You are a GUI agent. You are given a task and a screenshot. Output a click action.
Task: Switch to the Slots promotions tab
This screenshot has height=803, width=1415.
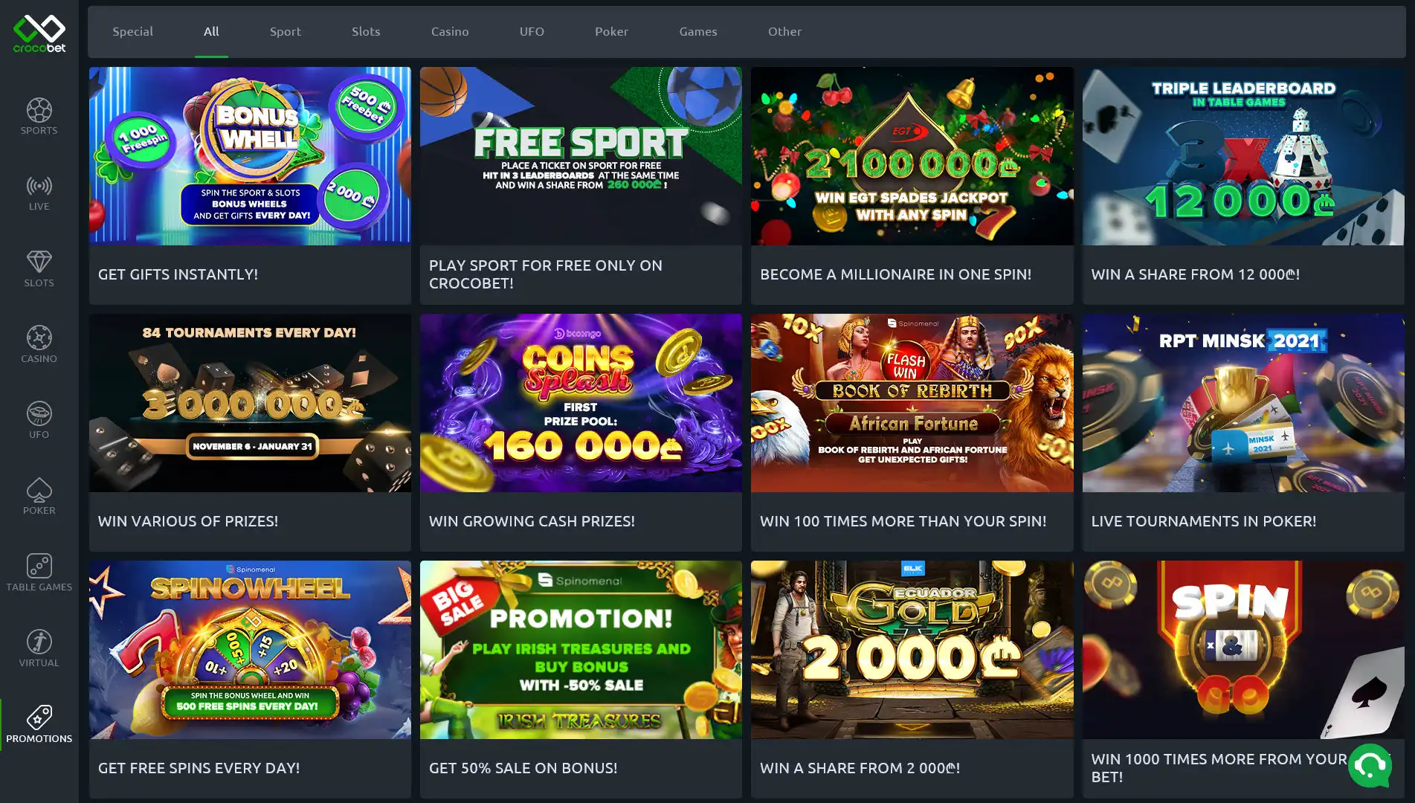coord(366,31)
